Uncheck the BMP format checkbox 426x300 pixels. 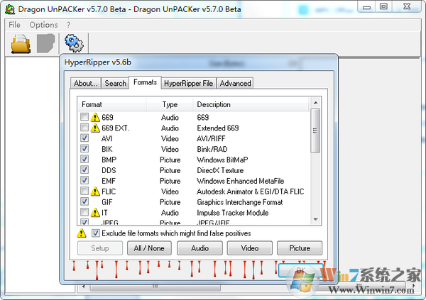coord(84,159)
